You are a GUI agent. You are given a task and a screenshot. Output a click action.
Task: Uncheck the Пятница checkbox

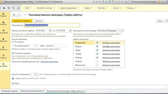(x=97, y=58)
